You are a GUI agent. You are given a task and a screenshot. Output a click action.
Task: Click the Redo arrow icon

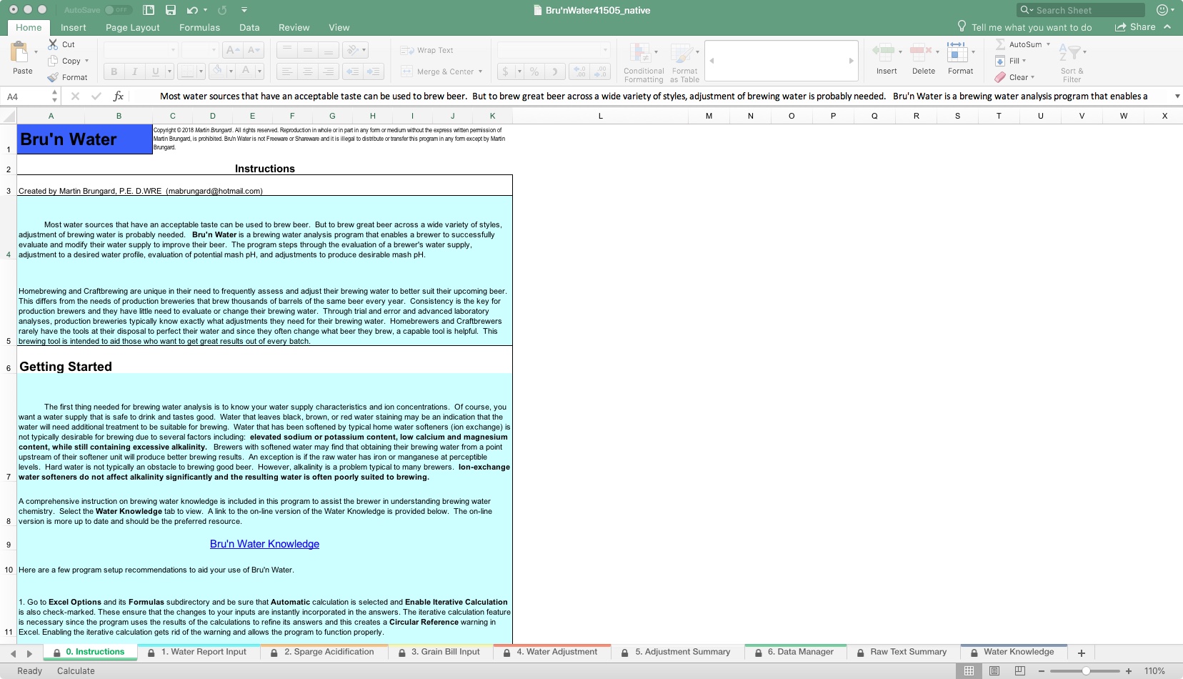coord(222,10)
